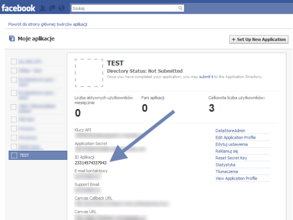Click the Directory Status: Not Submitted text
293x220 pixels.
(x=144, y=71)
